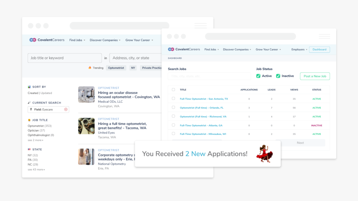358x201 pixels.
Task: Click the Sort By chart icon
Action: [29, 87]
